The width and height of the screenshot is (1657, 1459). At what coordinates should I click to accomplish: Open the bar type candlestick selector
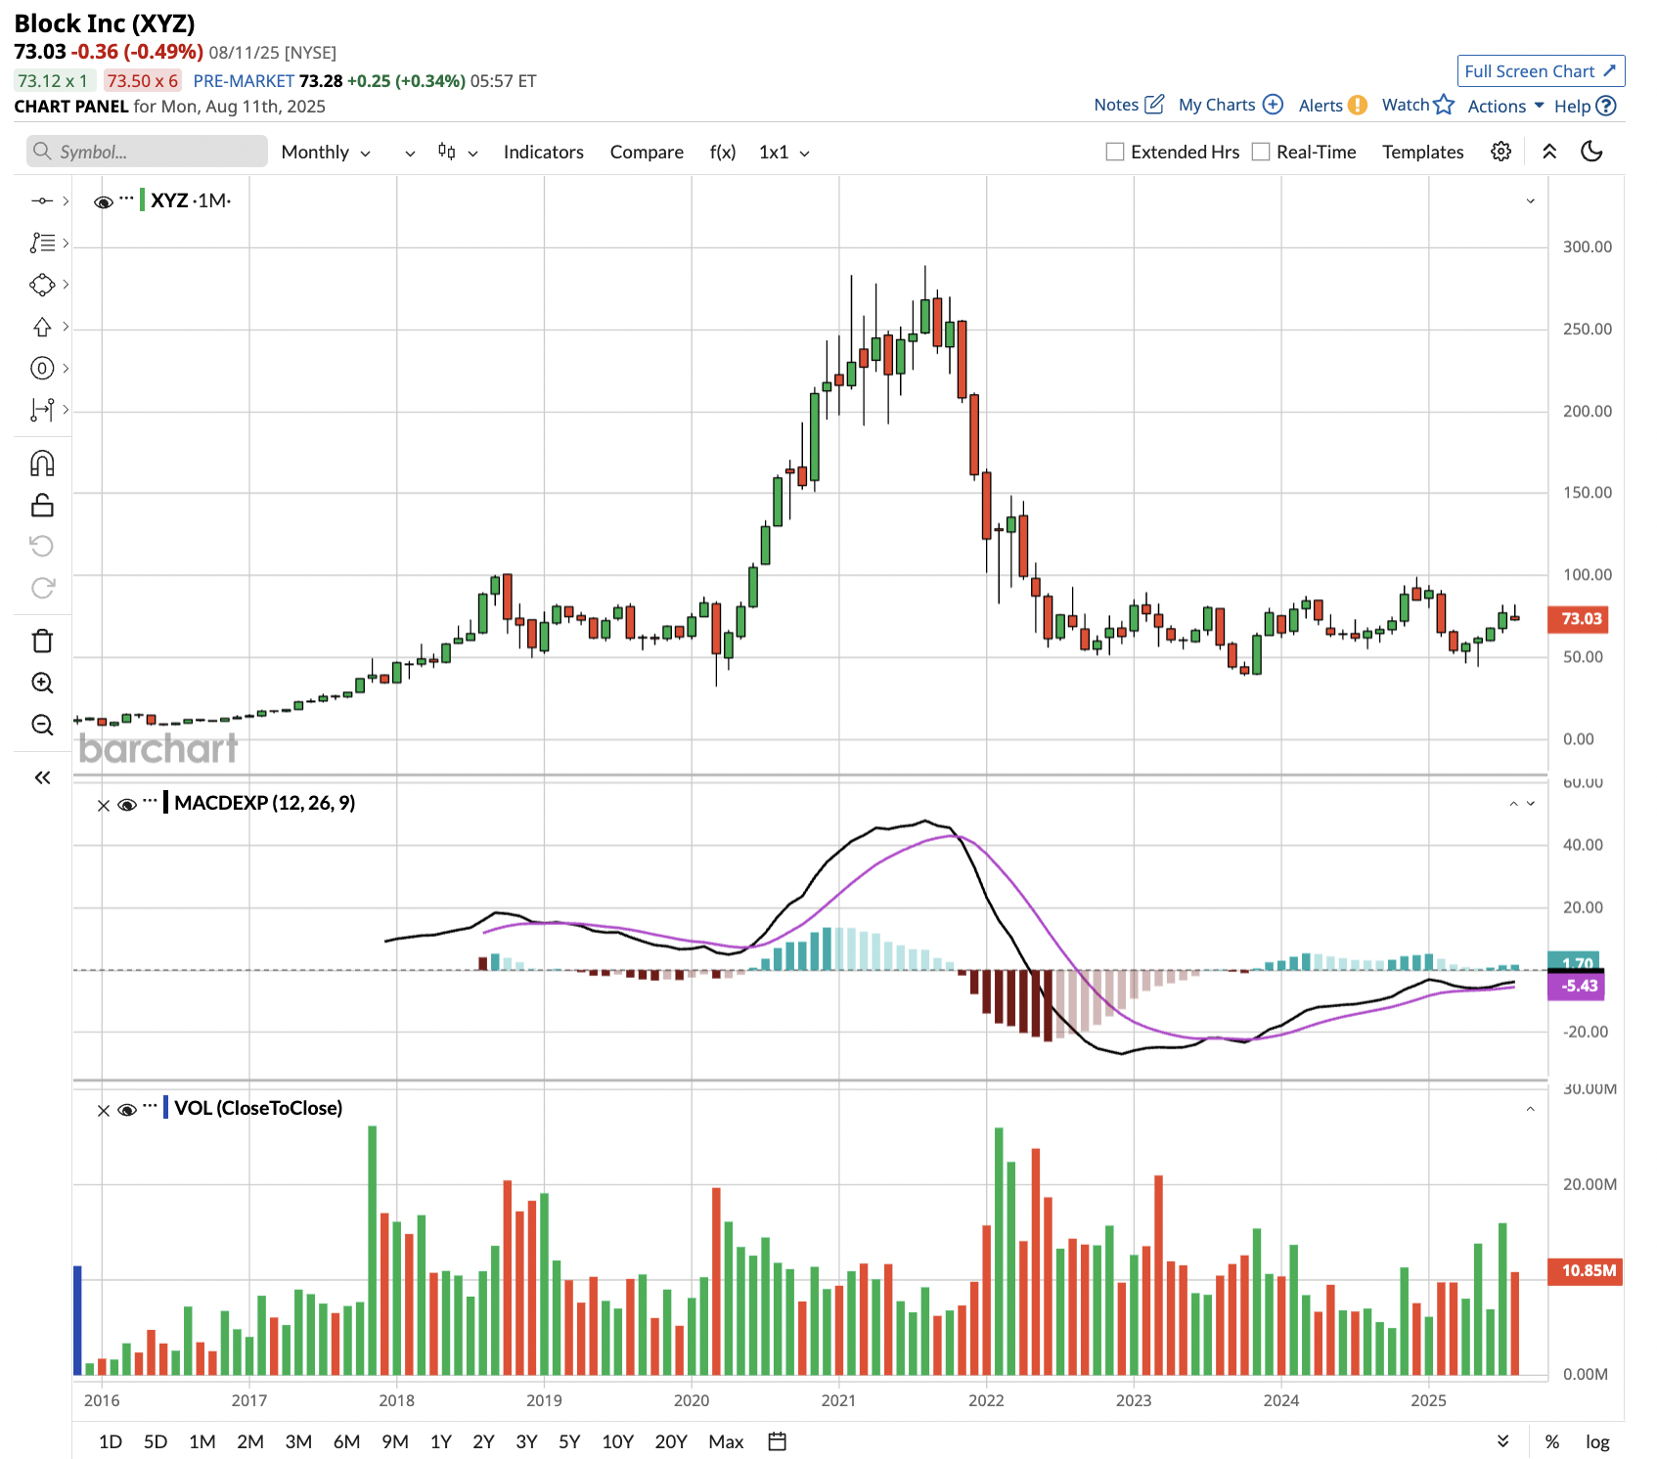[x=457, y=152]
